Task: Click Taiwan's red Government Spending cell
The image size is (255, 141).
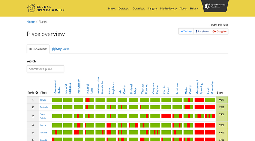Action: point(199,100)
